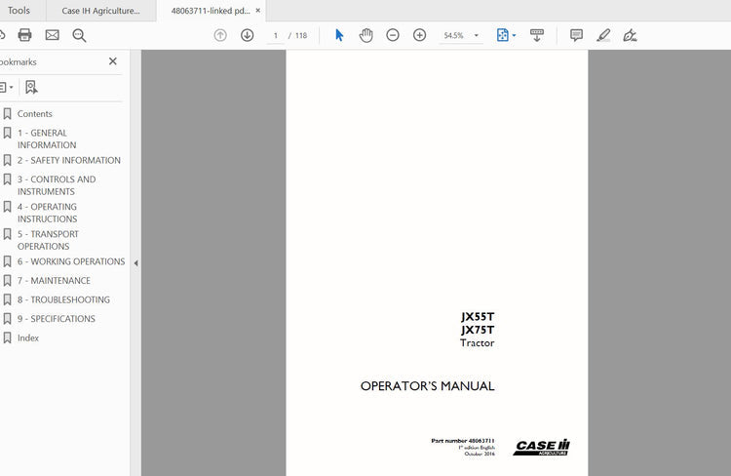Open 1 - GENERAL INFORMATION bookmark
731x476 pixels.
[47, 139]
